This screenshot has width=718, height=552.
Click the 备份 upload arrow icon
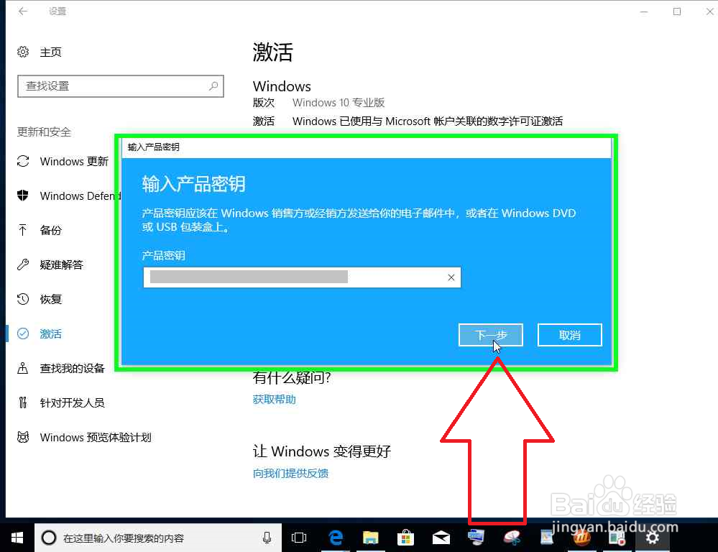pyautogui.click(x=23, y=230)
